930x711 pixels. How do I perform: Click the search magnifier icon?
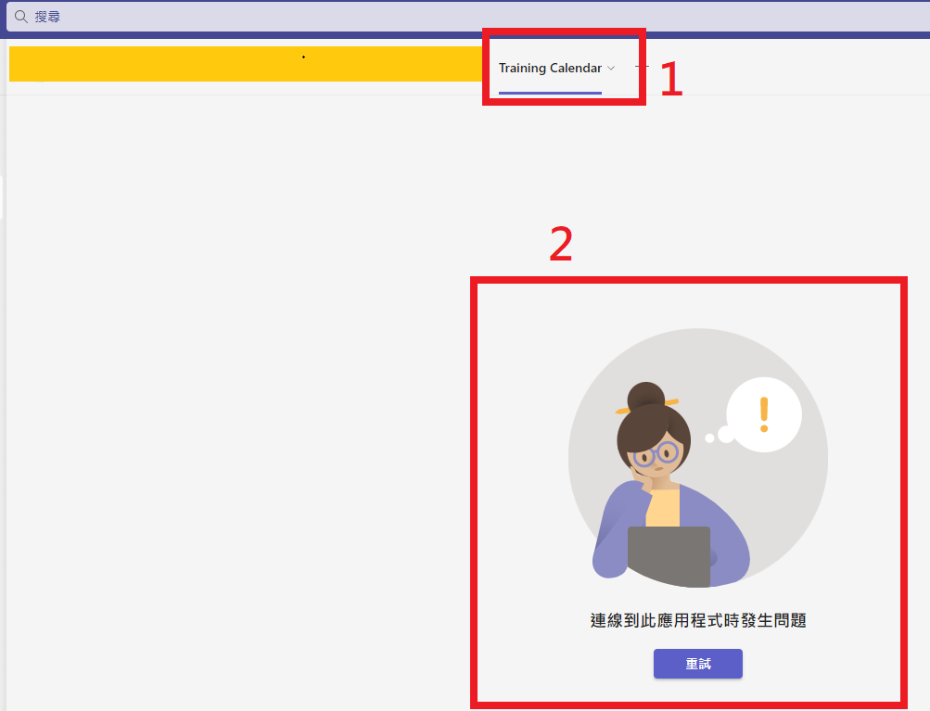pos(19,16)
